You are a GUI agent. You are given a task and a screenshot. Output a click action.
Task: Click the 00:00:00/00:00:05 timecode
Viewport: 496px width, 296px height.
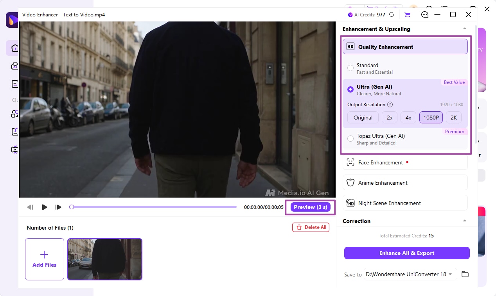tap(264, 207)
